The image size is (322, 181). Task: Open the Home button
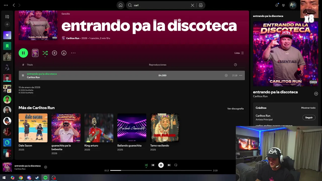tap(120, 5)
